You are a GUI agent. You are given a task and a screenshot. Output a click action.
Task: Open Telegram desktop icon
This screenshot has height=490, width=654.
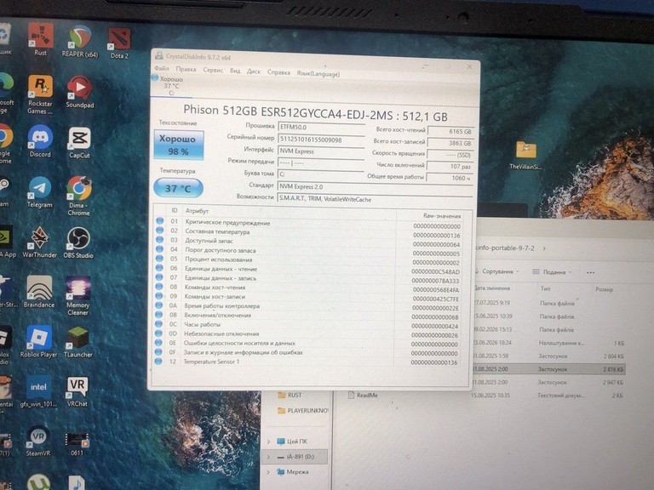pyautogui.click(x=40, y=192)
